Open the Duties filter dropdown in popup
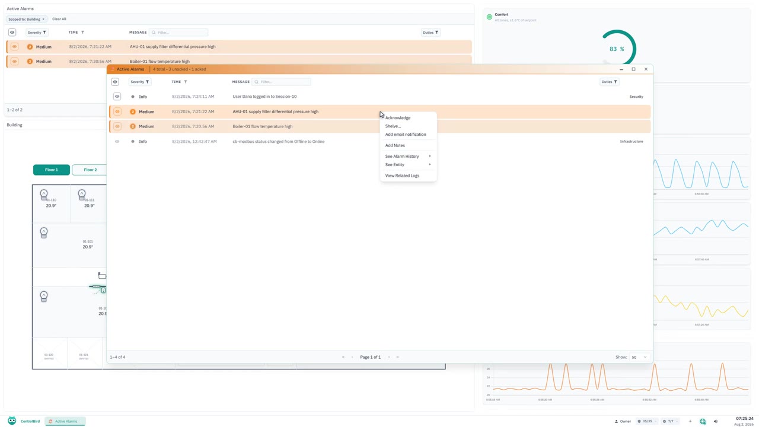Screen dimensions: 759x427 (609, 82)
